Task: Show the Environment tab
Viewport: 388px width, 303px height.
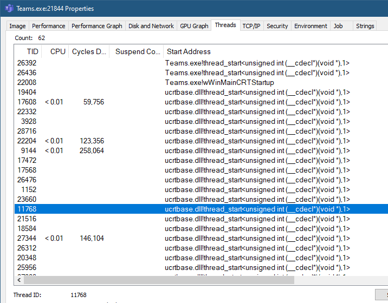Action: click(311, 26)
